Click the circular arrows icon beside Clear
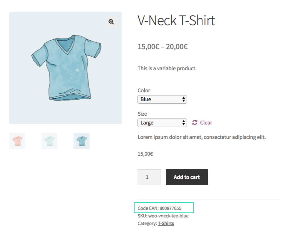This screenshot has height=237, width=283. (x=195, y=123)
